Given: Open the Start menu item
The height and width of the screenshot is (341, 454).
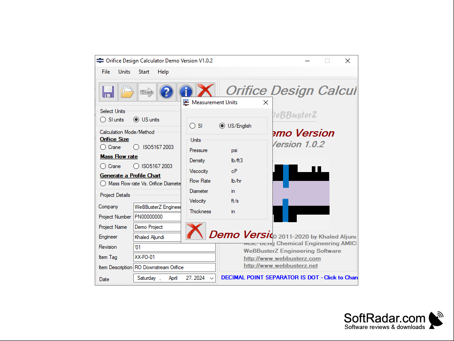Looking at the screenshot, I should tap(144, 72).
